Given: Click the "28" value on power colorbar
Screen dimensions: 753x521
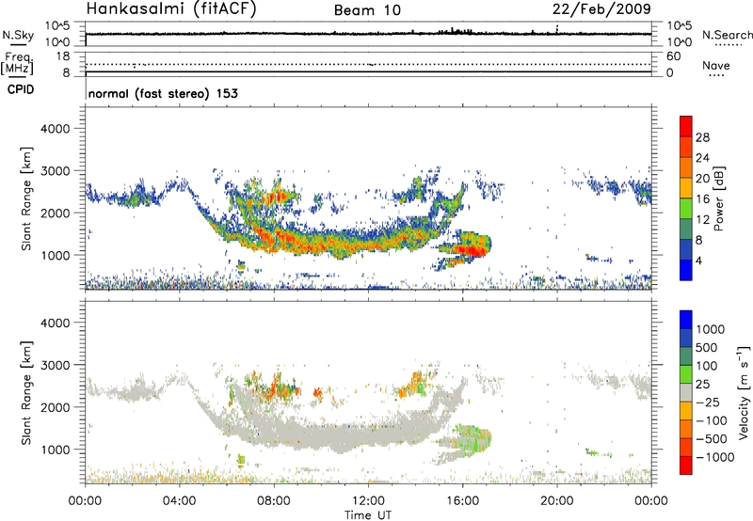Looking at the screenshot, I should pyautogui.click(x=702, y=137).
